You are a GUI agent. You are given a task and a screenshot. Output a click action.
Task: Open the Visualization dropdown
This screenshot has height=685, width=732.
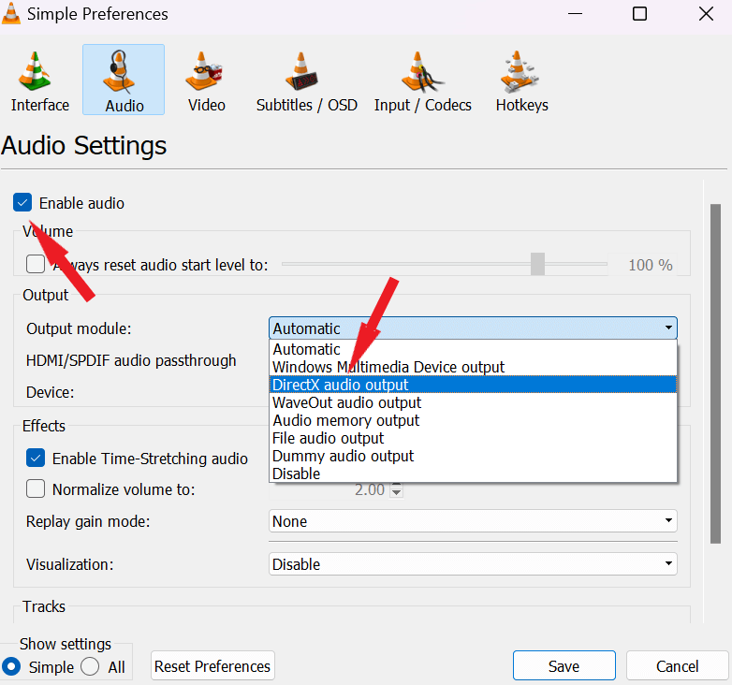pos(473,564)
